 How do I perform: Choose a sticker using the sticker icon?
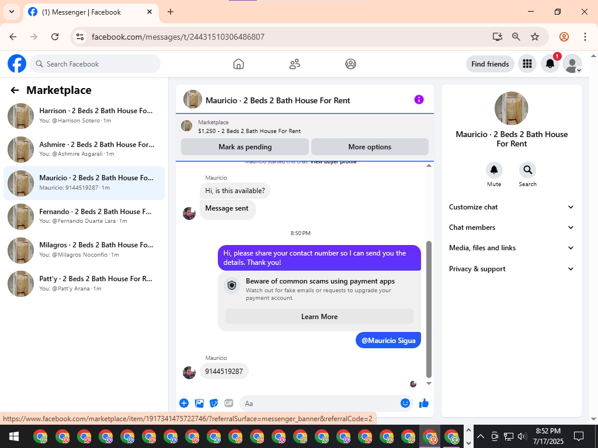click(x=214, y=403)
